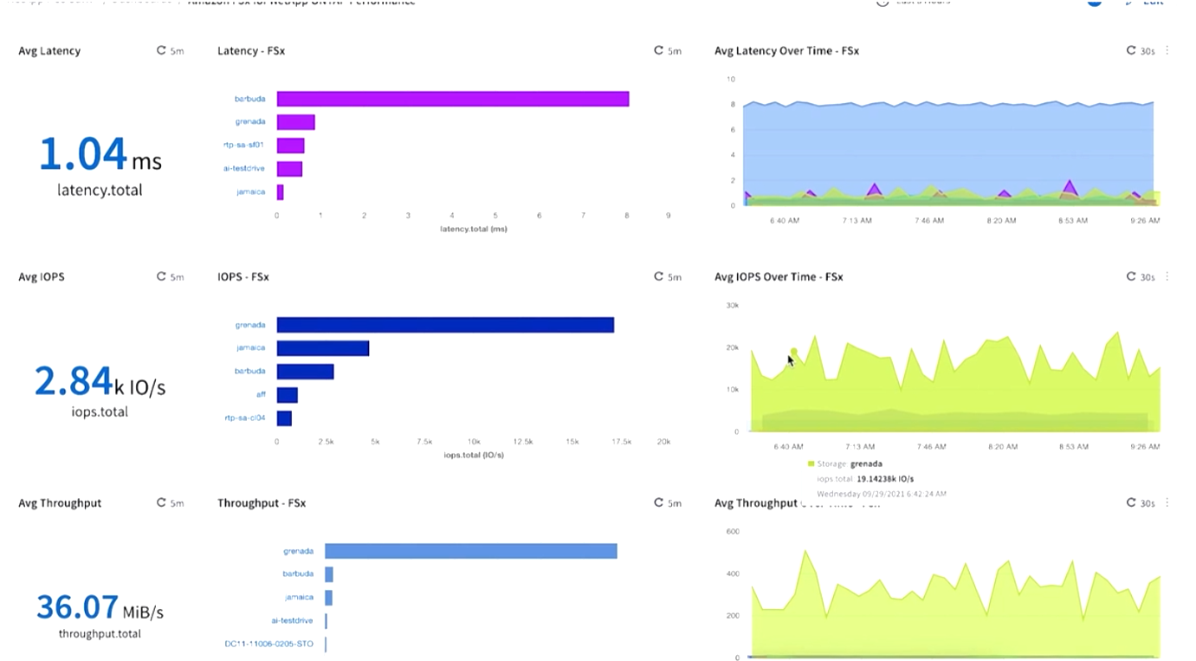1196x661 pixels.
Task: Click the IOPS - FSx widget title
Action: [x=243, y=277]
